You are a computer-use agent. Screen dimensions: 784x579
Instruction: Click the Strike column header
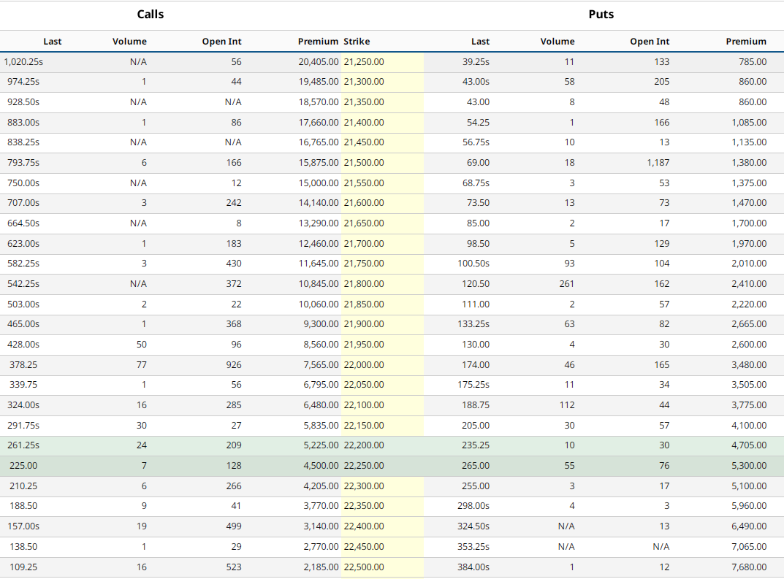(357, 42)
